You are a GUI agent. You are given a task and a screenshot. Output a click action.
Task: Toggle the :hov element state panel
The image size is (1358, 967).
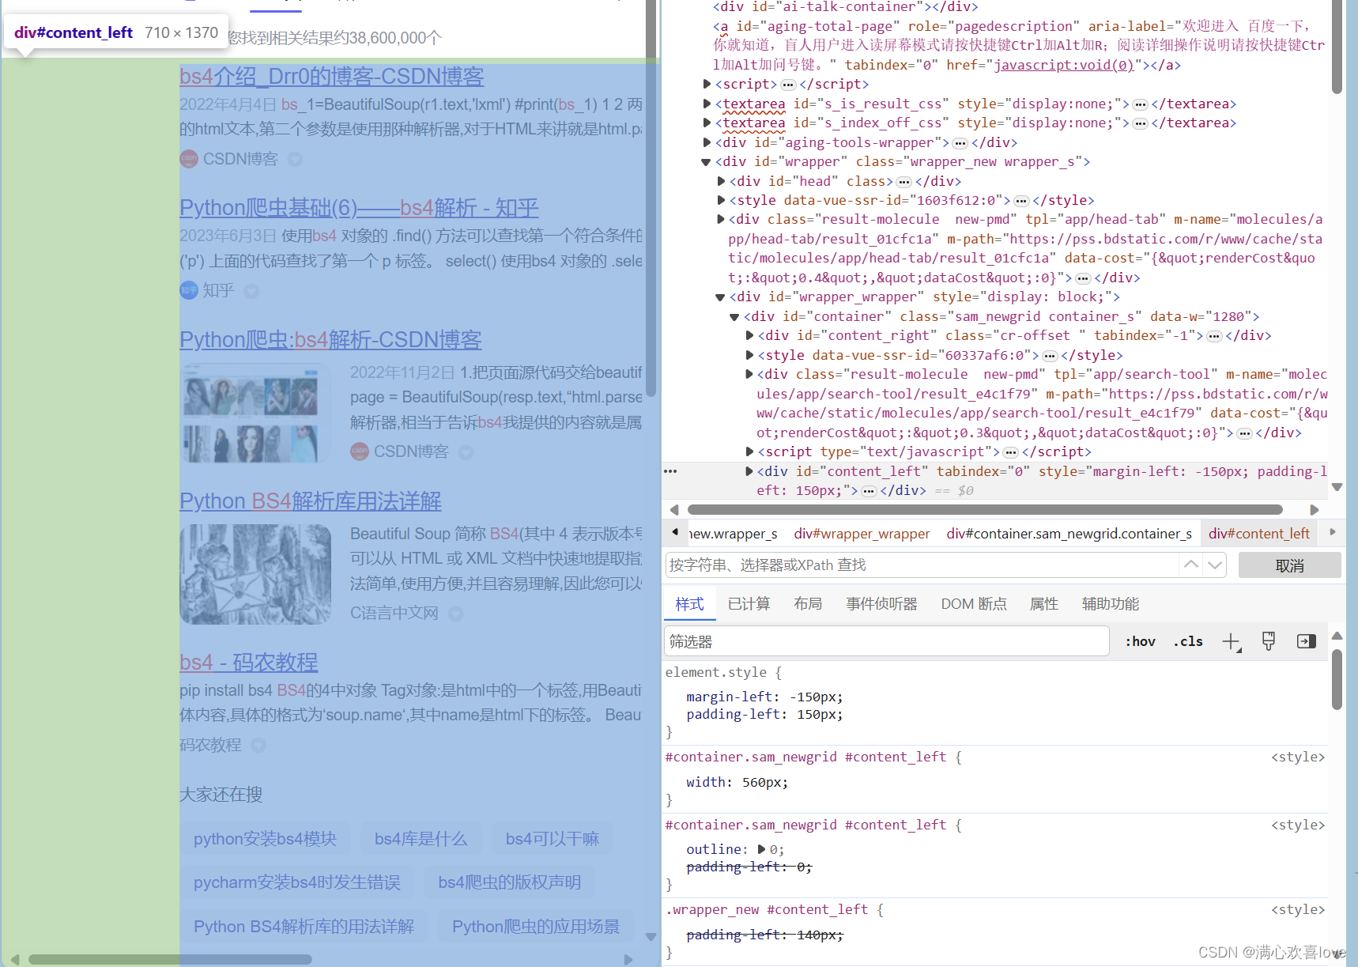(x=1140, y=641)
